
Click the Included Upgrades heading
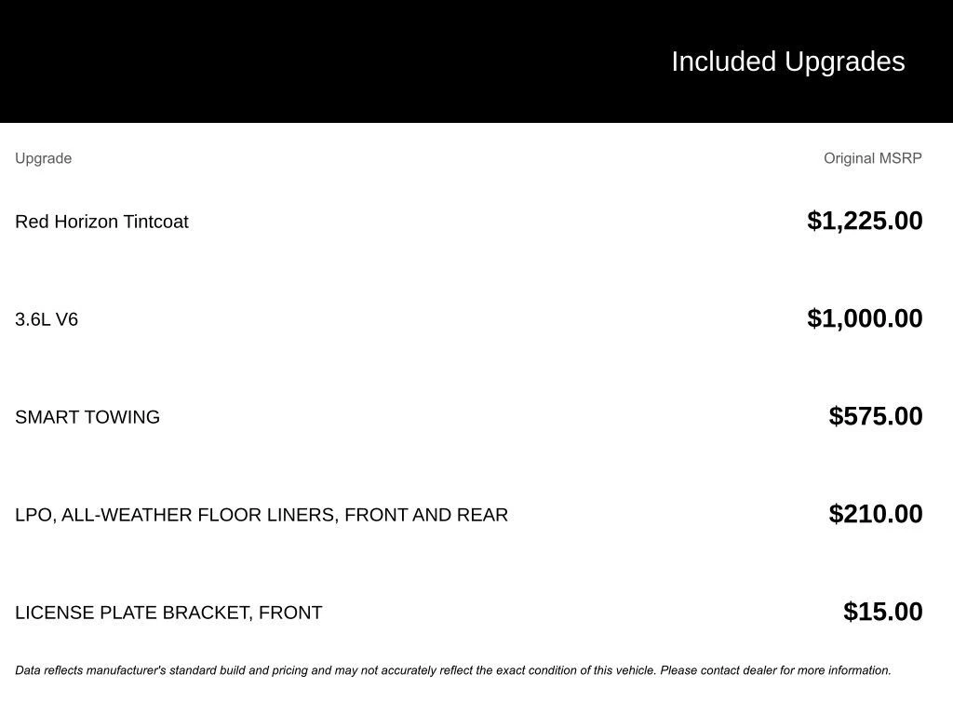click(787, 61)
